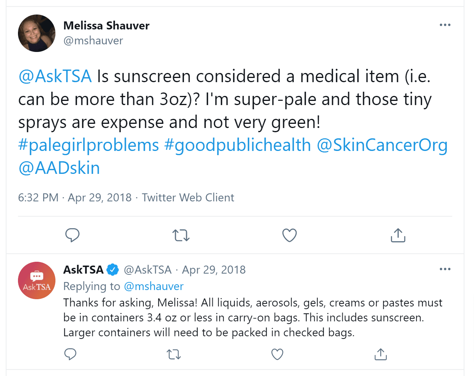Open the Twitter Web Client source link
This screenshot has width=474, height=376.
[x=188, y=198]
